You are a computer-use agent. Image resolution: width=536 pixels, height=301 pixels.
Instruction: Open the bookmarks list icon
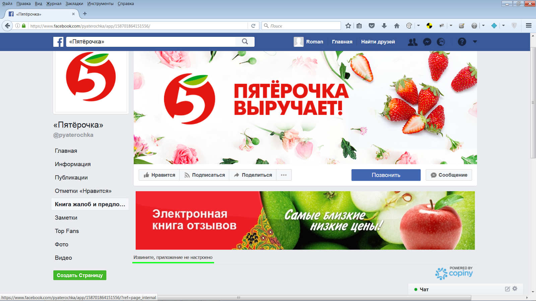(359, 26)
